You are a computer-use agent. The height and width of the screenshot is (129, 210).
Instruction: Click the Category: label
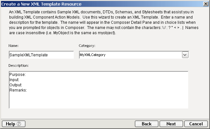(x=87, y=46)
